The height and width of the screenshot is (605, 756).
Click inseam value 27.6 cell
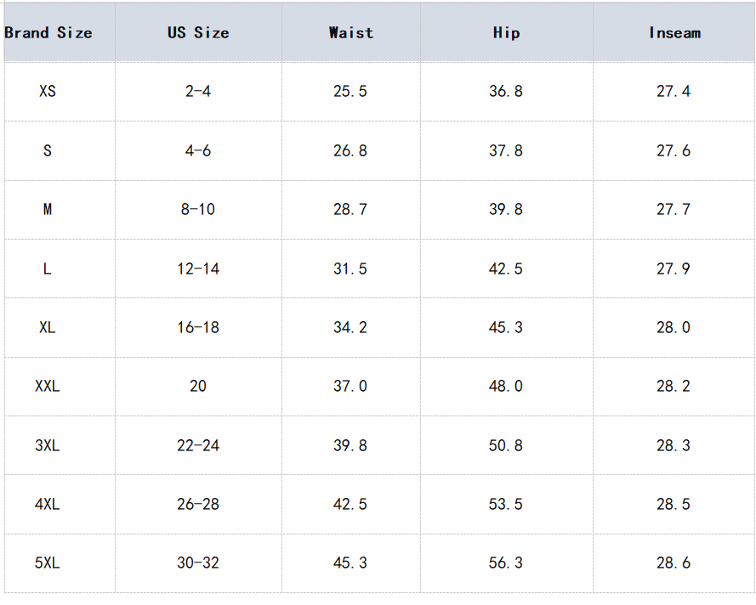pyautogui.click(x=674, y=150)
